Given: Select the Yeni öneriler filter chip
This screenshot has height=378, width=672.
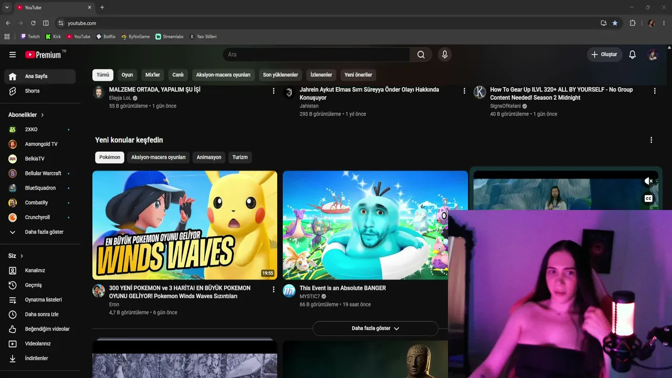Looking at the screenshot, I should point(358,75).
